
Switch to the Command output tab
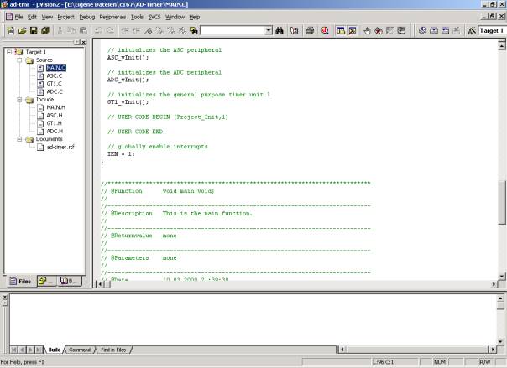80,350
